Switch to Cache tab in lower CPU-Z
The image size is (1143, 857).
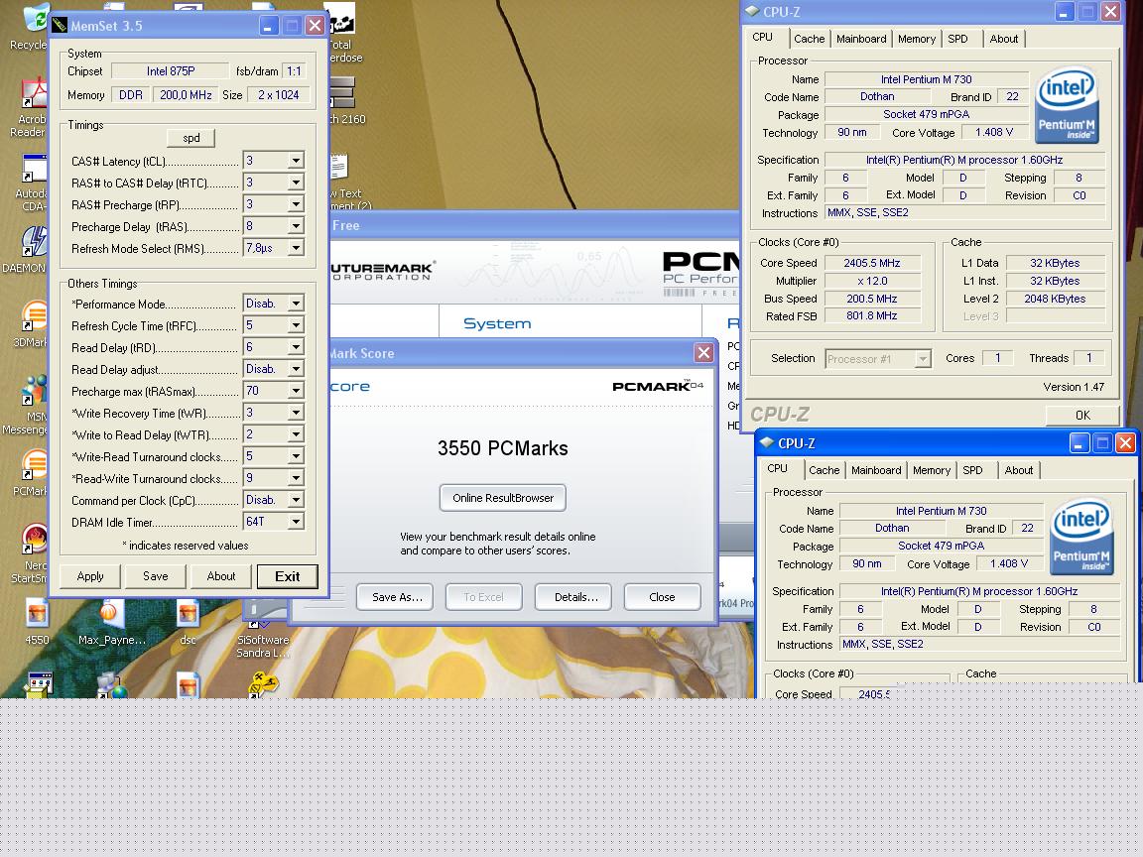point(824,470)
